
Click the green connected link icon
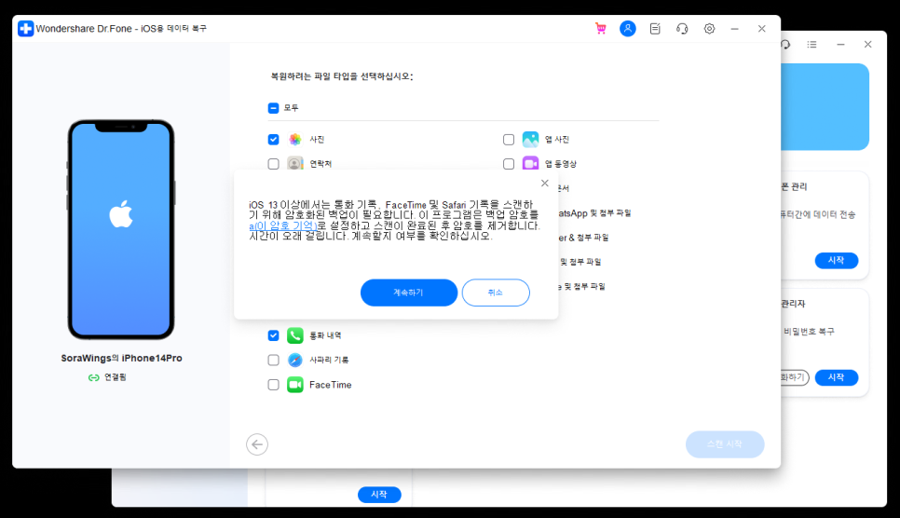coord(93,377)
